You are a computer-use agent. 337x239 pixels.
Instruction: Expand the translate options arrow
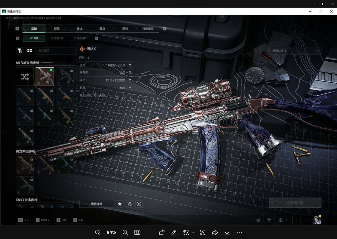pyautogui.click(x=193, y=232)
